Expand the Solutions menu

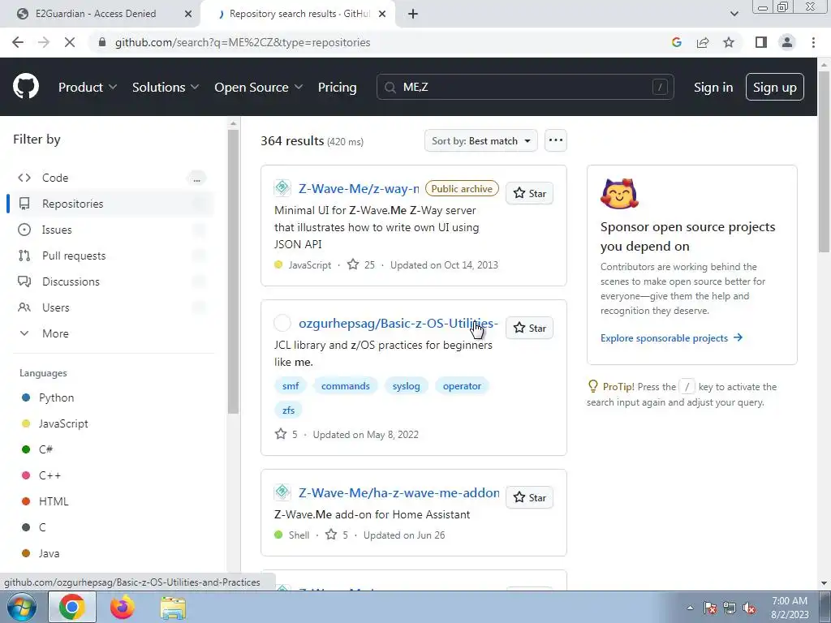click(166, 88)
